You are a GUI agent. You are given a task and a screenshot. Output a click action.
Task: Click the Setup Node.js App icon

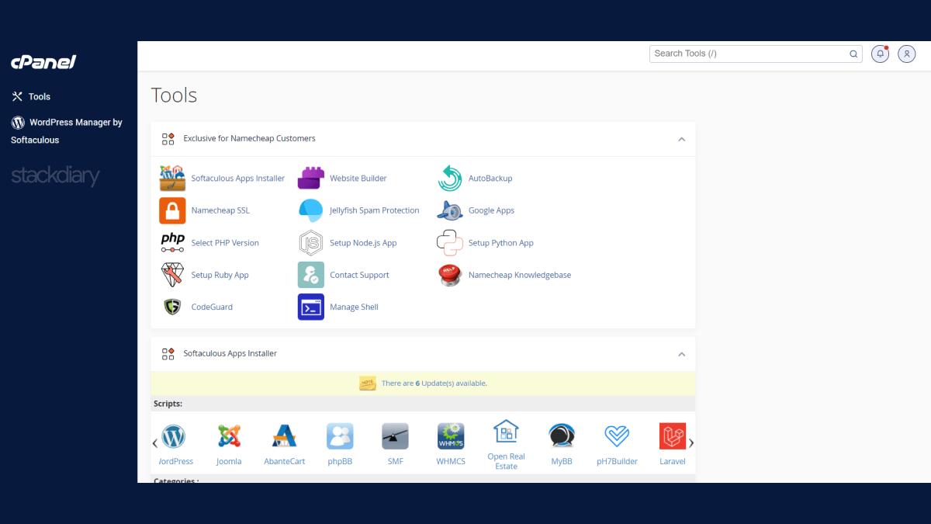(311, 242)
